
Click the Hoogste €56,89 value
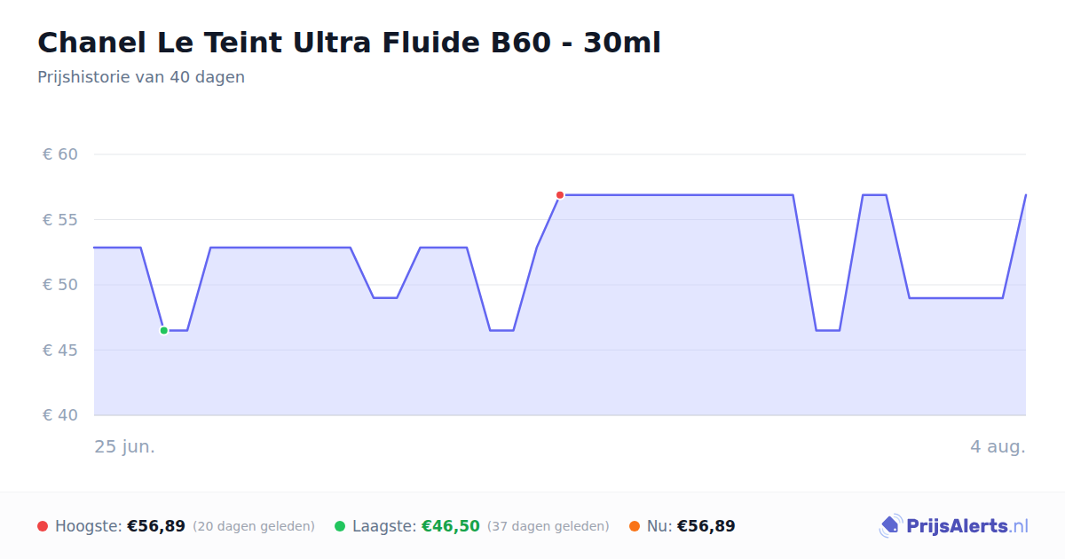tap(156, 526)
